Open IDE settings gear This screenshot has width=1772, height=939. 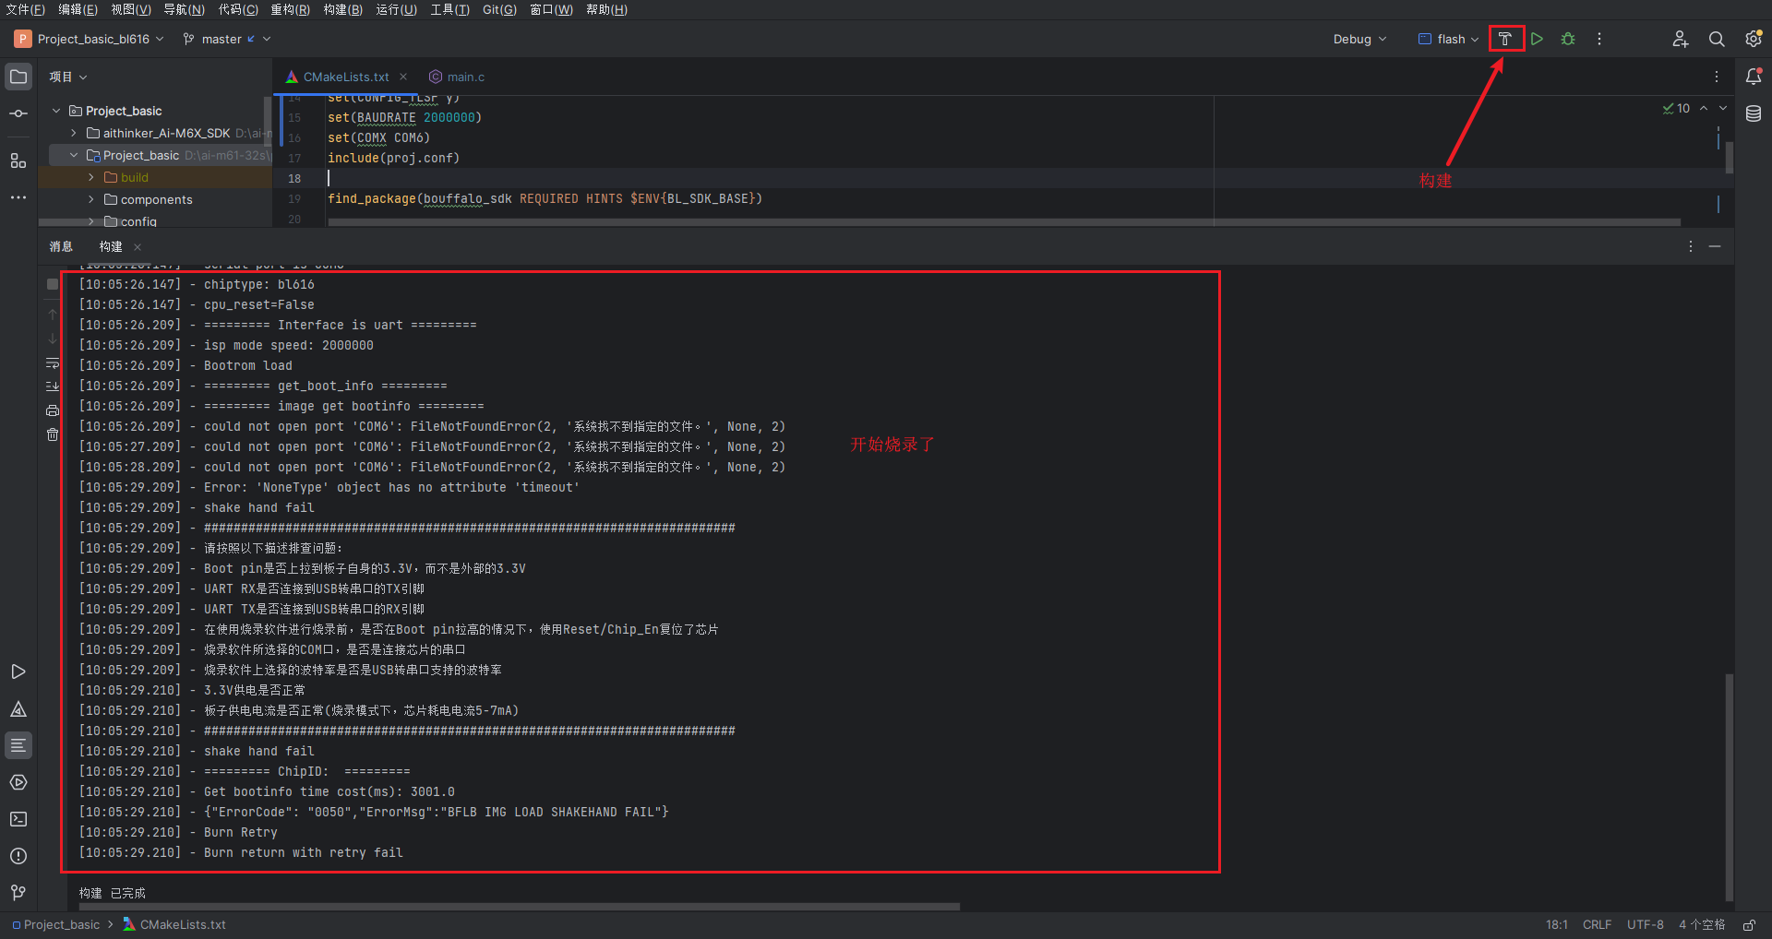pos(1754,39)
